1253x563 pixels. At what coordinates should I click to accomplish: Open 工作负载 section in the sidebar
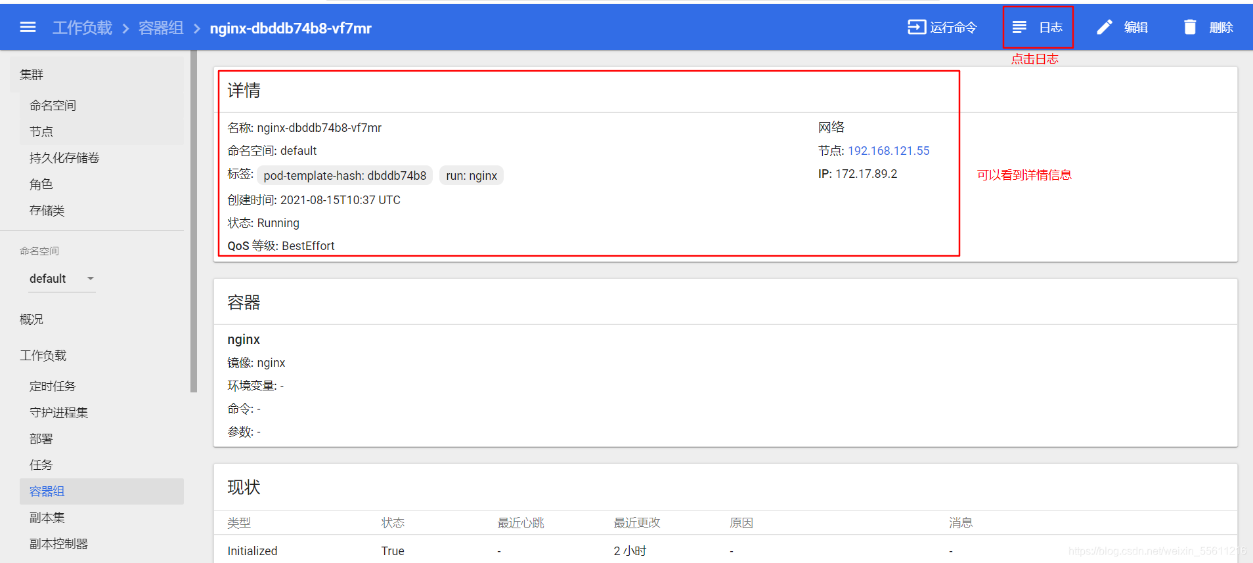(43, 356)
